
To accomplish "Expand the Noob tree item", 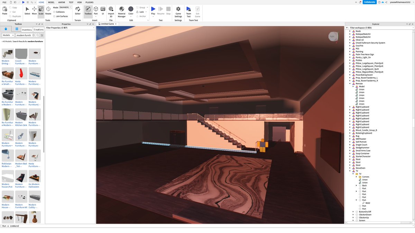I will click(350, 31).
